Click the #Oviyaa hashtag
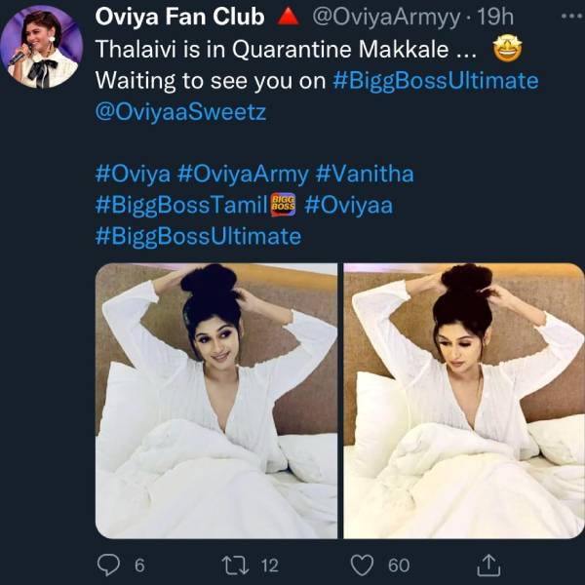The height and width of the screenshot is (585, 585). (349, 205)
